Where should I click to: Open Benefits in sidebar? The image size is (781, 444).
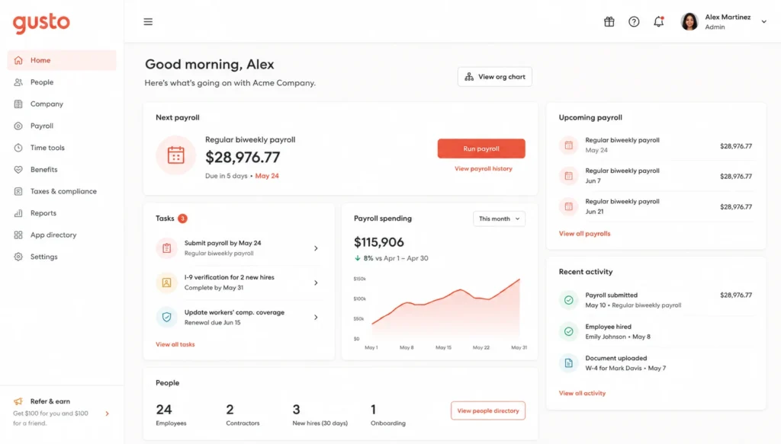pyautogui.click(x=62, y=170)
